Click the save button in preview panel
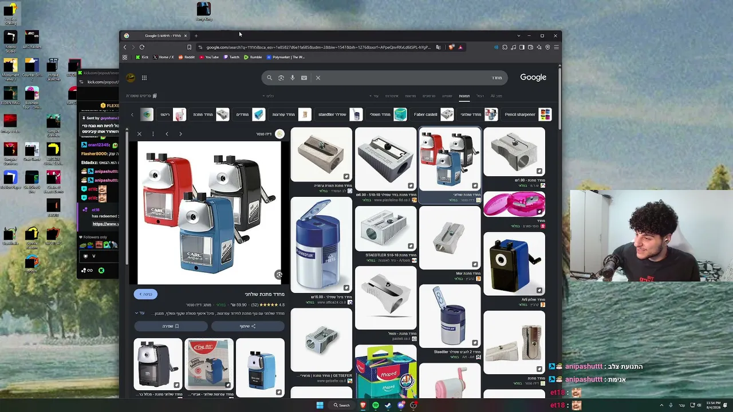The image size is (733, 412). click(171, 326)
